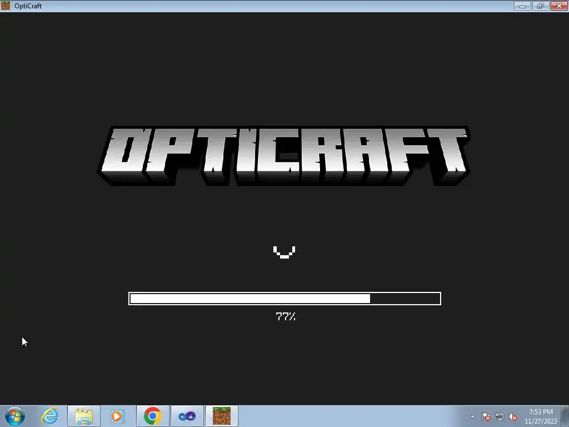Open Windows Media Player from the taskbar

pyautogui.click(x=118, y=416)
